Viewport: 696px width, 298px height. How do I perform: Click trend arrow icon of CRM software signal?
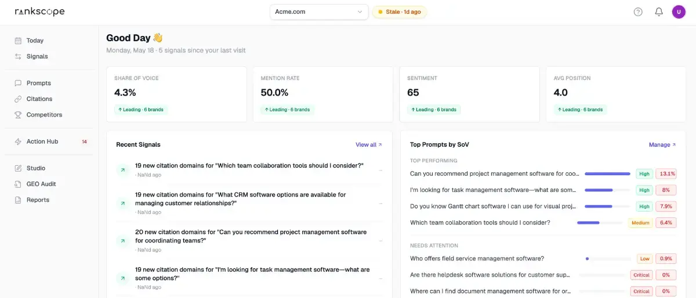122,203
